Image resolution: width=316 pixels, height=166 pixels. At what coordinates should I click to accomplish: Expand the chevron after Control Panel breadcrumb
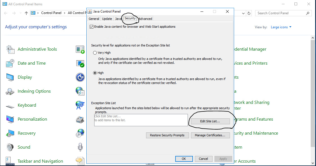click(64, 13)
